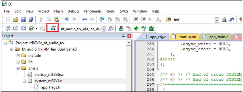Click the Cut scissors icon

tap(41, 20)
